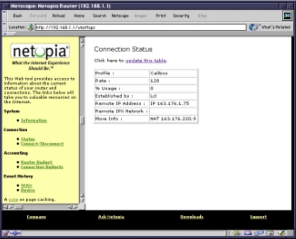The image size is (296, 239).
Task: Click the What's Related globe icon
Action: coord(254,27)
